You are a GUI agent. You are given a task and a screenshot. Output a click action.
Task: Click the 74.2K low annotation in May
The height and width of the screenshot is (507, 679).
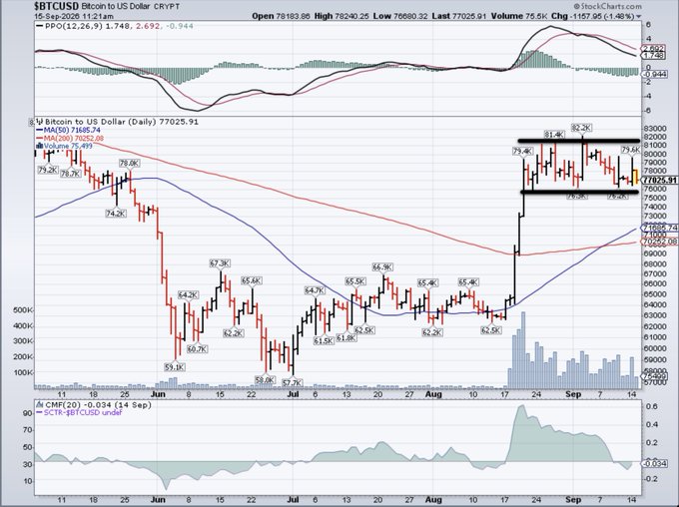coord(116,214)
